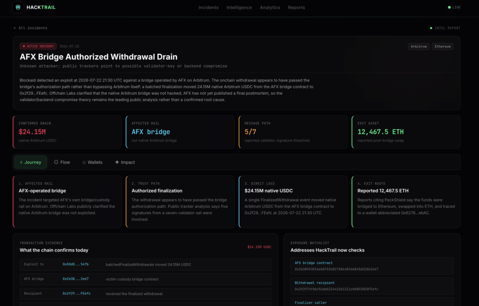The image size is (479, 306).
Task: Click the Wallets tab ring icon
Action: (x=84, y=163)
